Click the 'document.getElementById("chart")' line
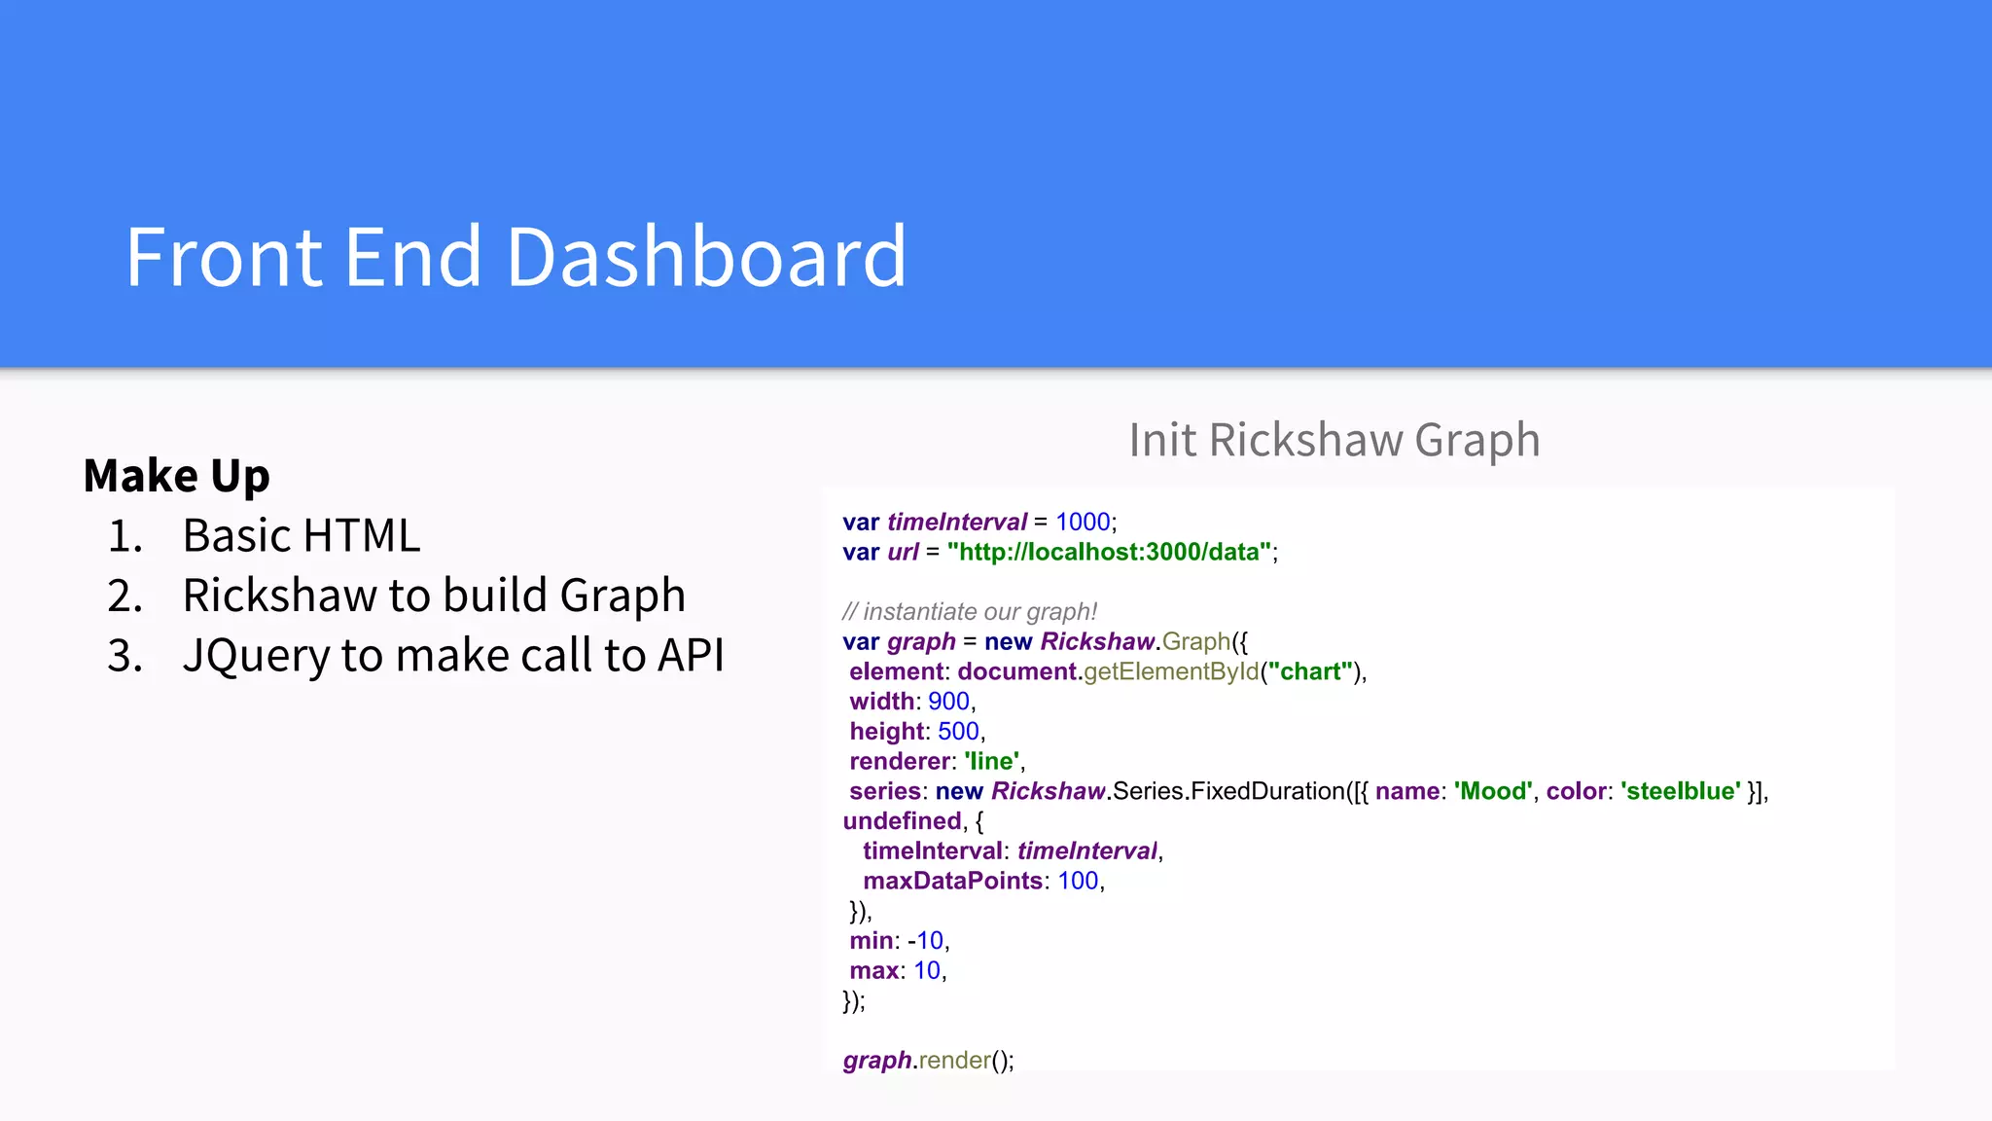 [x=1108, y=671]
